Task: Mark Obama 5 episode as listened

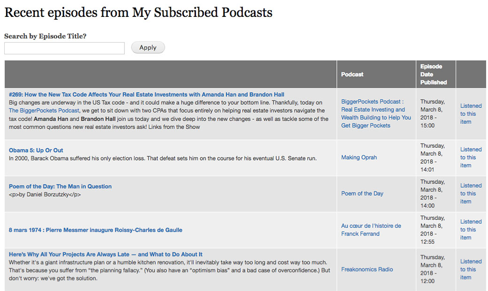Action: pyautogui.click(x=471, y=158)
